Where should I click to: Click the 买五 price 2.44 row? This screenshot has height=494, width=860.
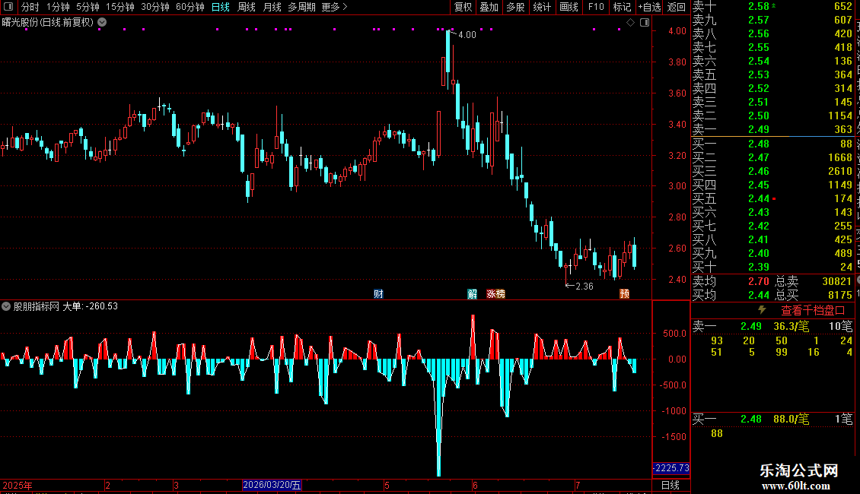tap(772, 198)
